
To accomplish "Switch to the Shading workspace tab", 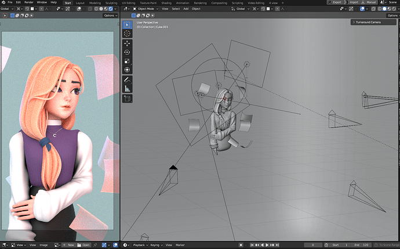I will tap(166, 3).
